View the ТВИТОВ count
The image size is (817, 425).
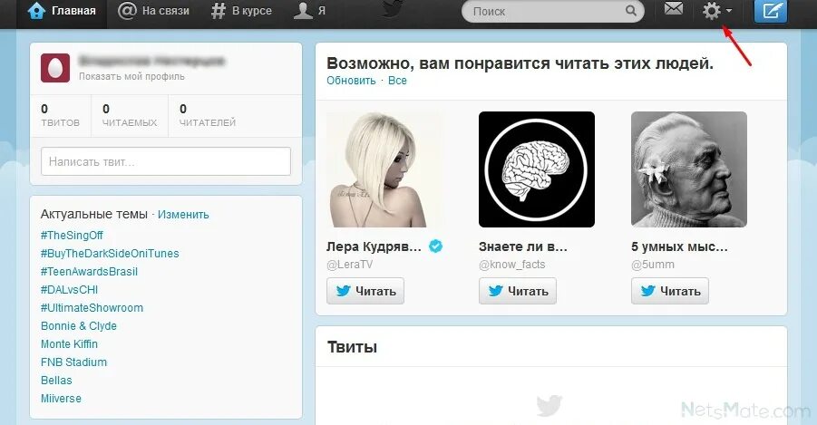click(61, 116)
